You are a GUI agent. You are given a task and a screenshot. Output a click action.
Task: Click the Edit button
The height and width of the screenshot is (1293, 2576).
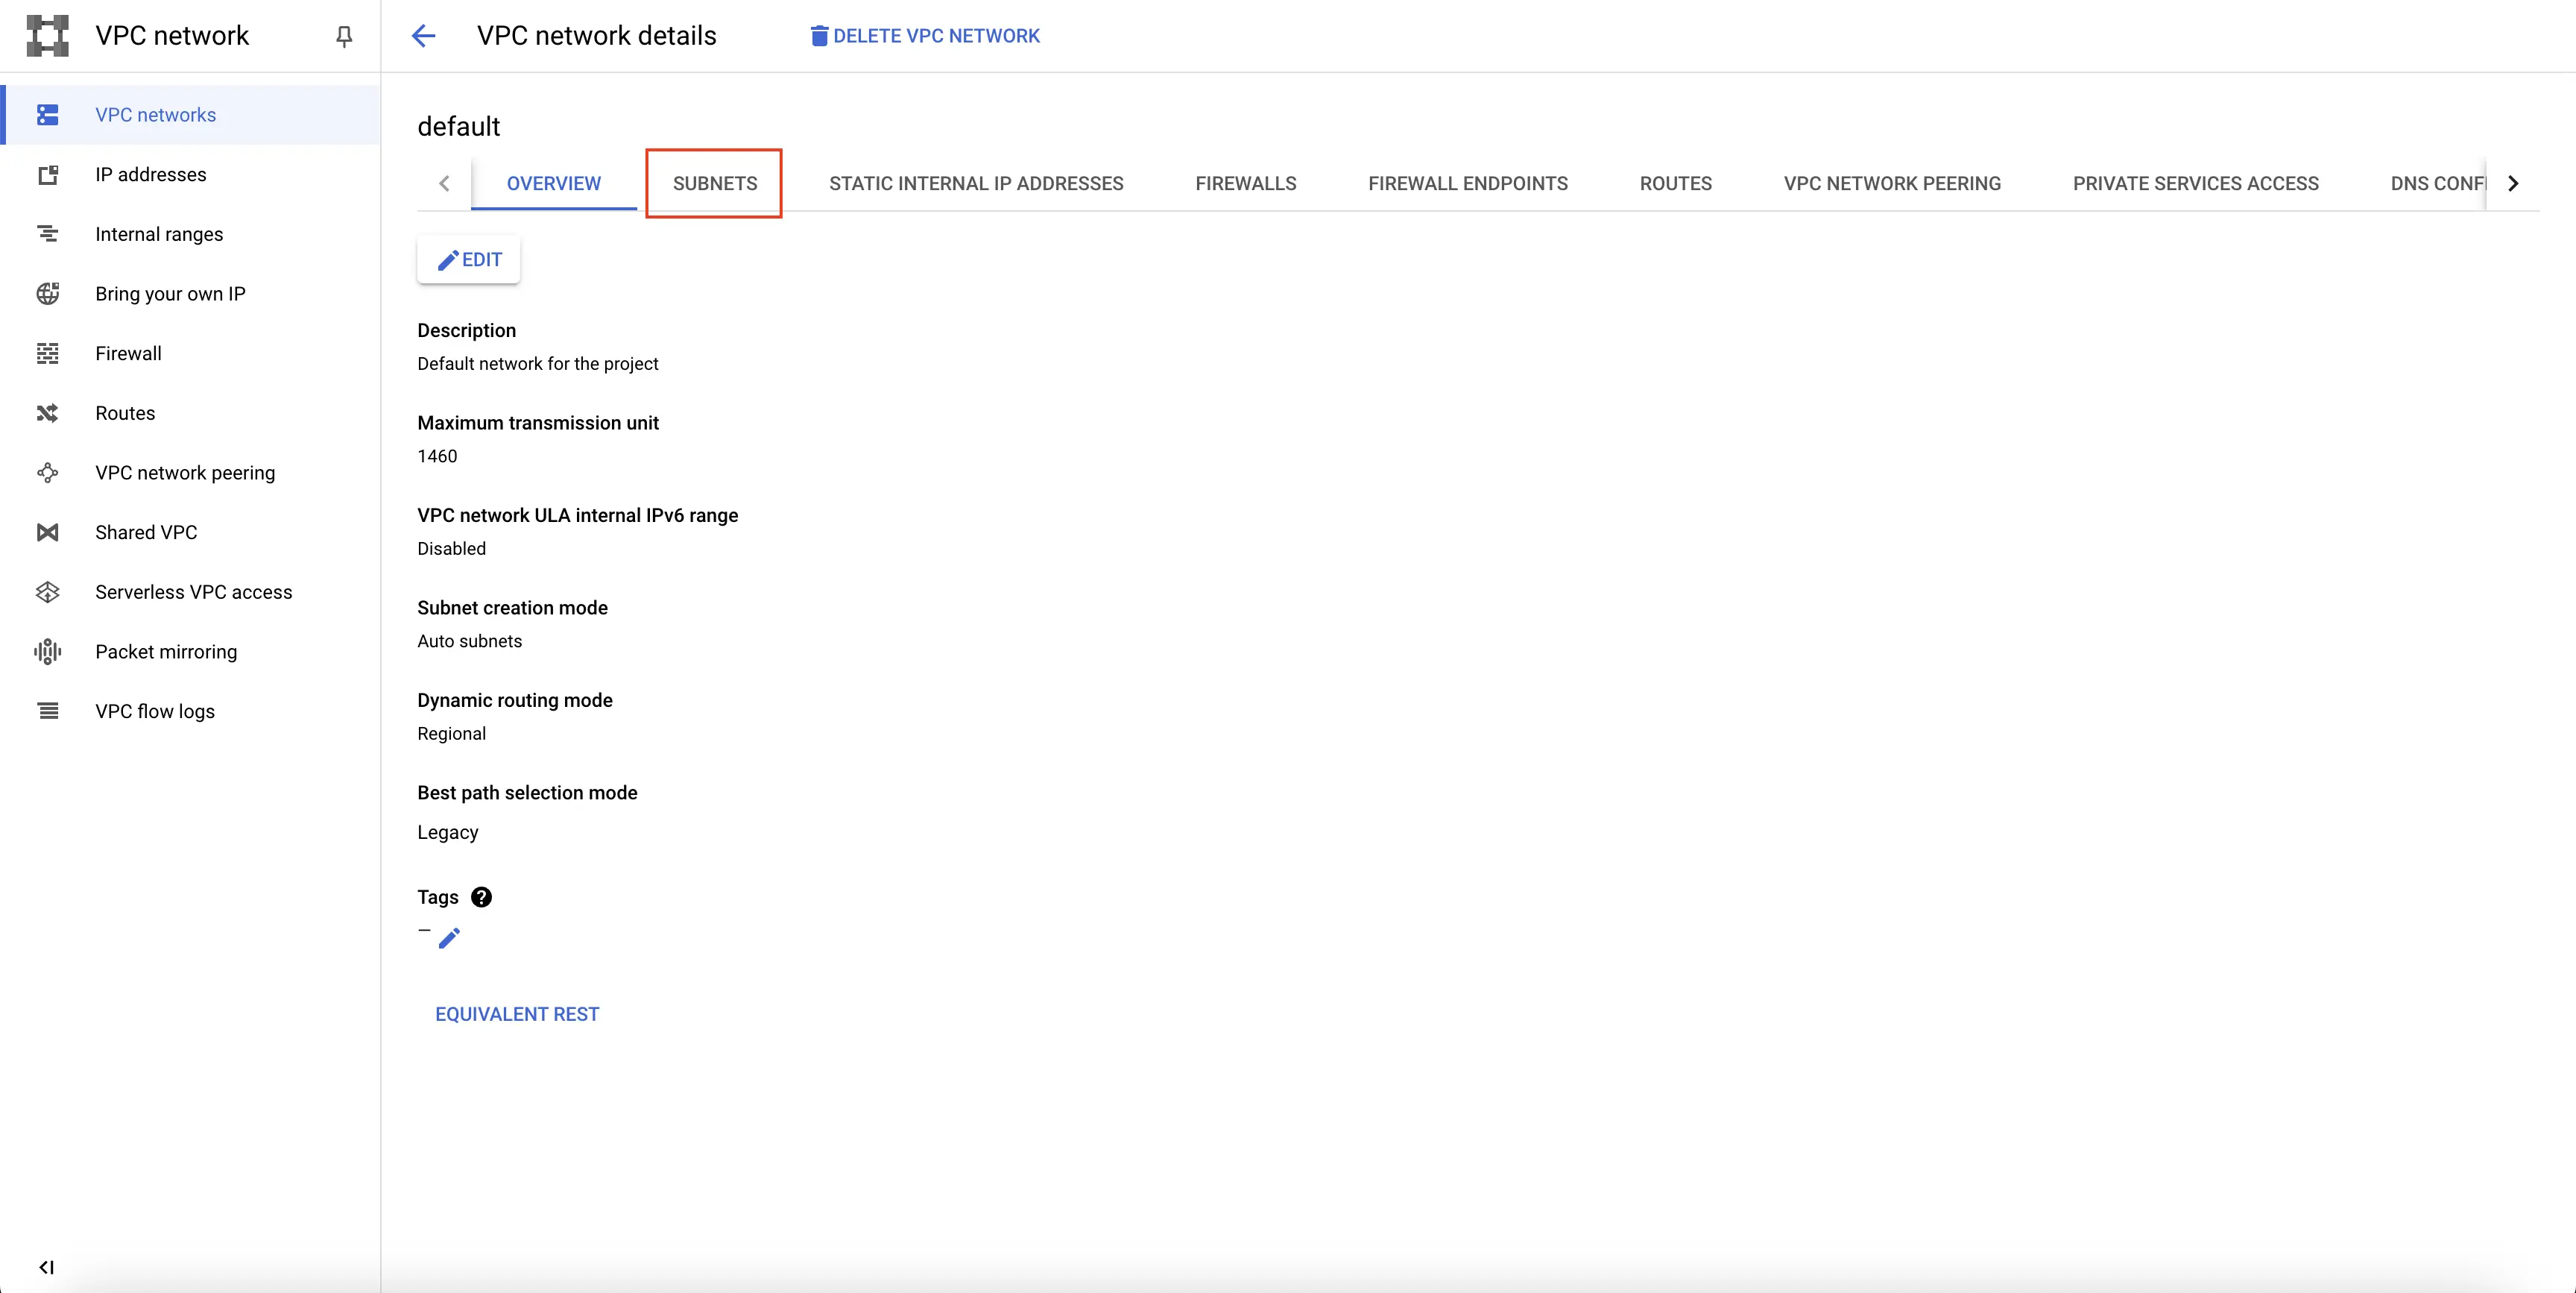(x=469, y=260)
